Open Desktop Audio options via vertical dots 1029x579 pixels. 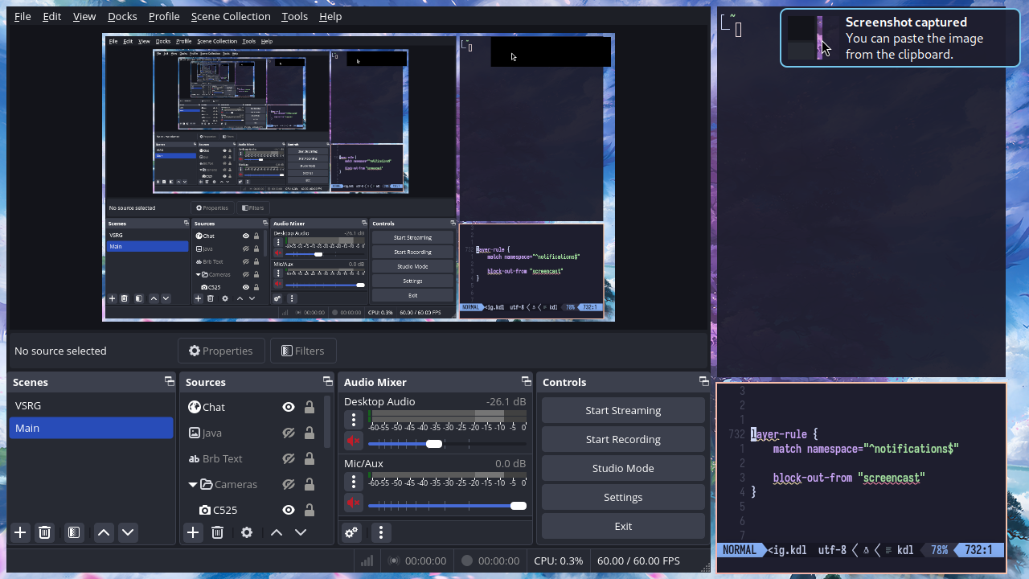click(x=352, y=419)
